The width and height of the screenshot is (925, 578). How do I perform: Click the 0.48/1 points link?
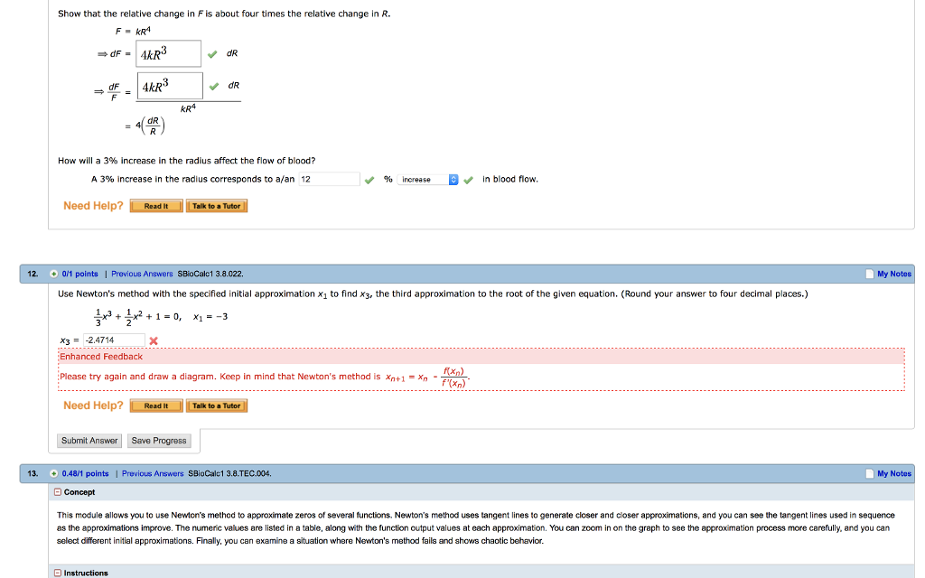click(x=85, y=473)
